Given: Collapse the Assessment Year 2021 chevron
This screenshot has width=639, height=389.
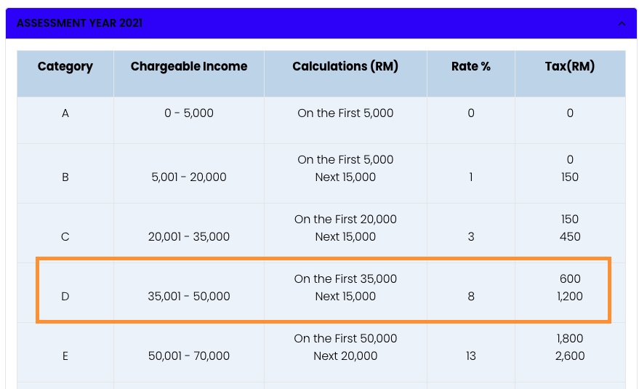Looking at the screenshot, I should coord(622,24).
